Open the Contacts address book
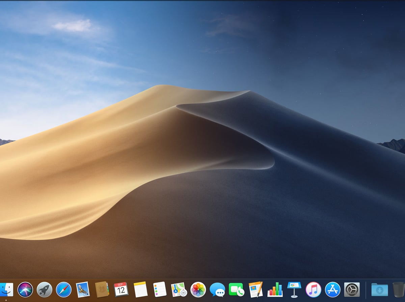 coord(102,290)
